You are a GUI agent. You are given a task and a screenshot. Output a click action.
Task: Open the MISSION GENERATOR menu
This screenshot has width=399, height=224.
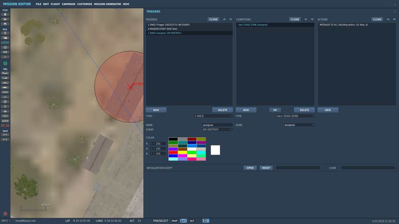(x=107, y=4)
